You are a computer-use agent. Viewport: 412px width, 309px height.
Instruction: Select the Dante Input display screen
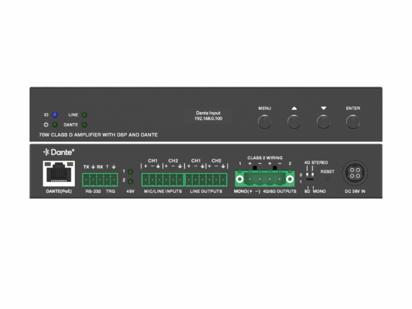[206, 117]
